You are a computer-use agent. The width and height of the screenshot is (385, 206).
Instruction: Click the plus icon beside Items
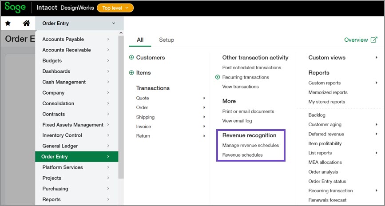coord(131,73)
